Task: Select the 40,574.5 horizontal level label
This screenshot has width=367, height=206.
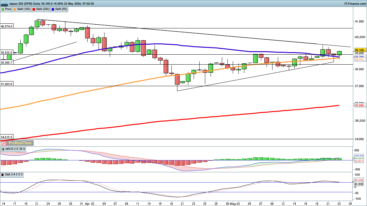Action: point(7,27)
